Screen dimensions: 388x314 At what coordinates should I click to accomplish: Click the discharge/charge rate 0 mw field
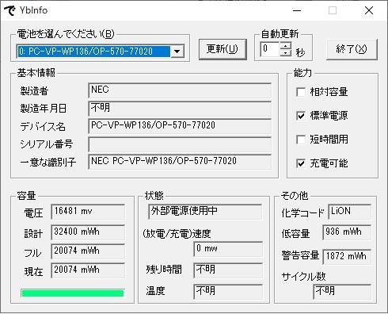point(228,249)
